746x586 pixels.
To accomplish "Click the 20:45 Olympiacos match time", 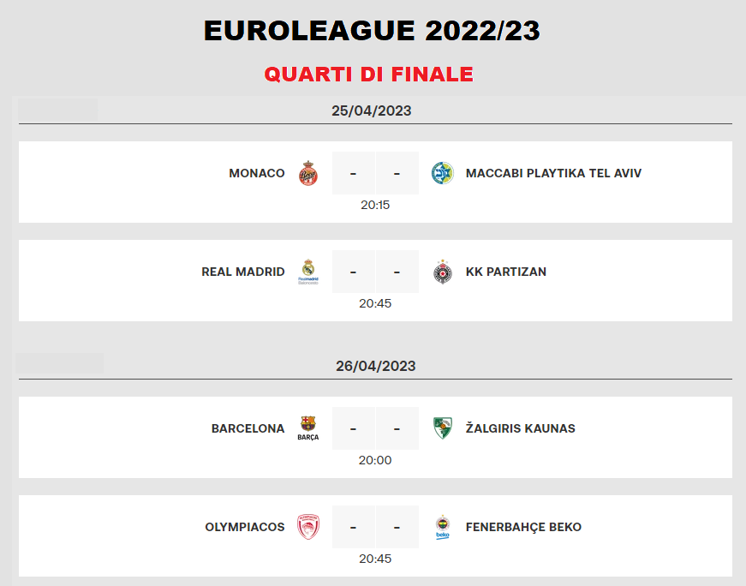I will click(375, 559).
